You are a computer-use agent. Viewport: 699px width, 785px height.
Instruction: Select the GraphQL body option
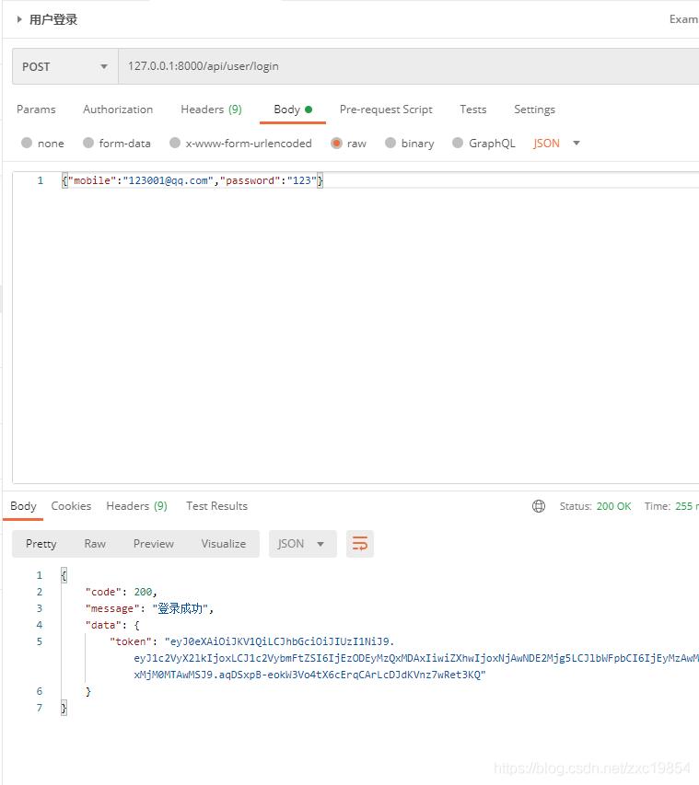pos(457,143)
